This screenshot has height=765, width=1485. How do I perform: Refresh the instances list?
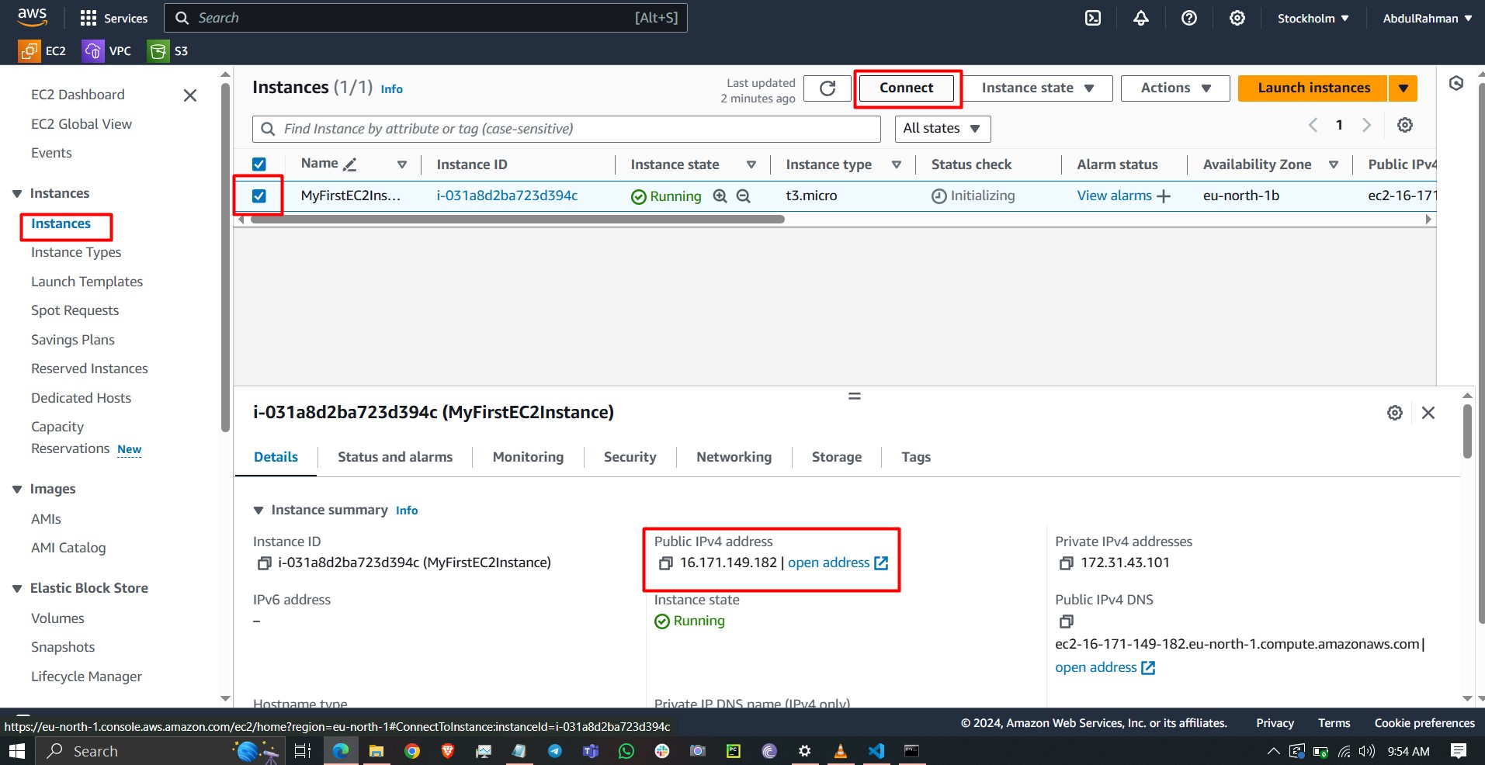[828, 88]
